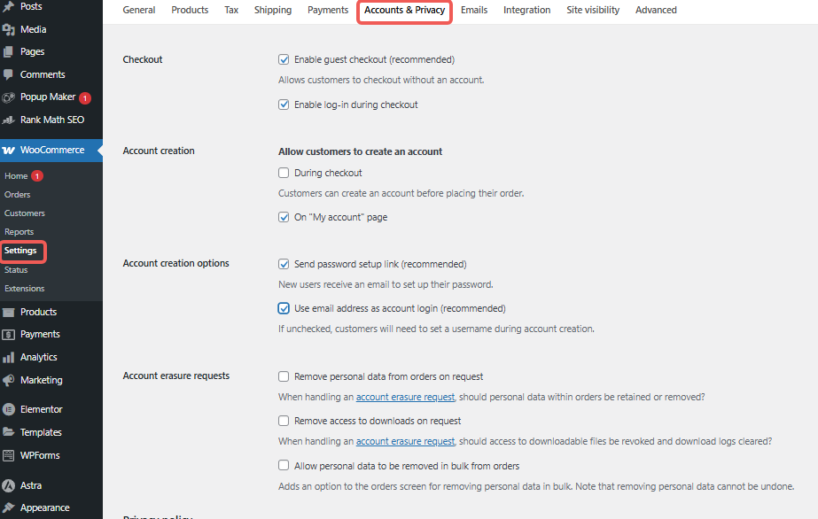818x519 pixels.
Task: Enable account creation During checkout
Action: pos(284,174)
